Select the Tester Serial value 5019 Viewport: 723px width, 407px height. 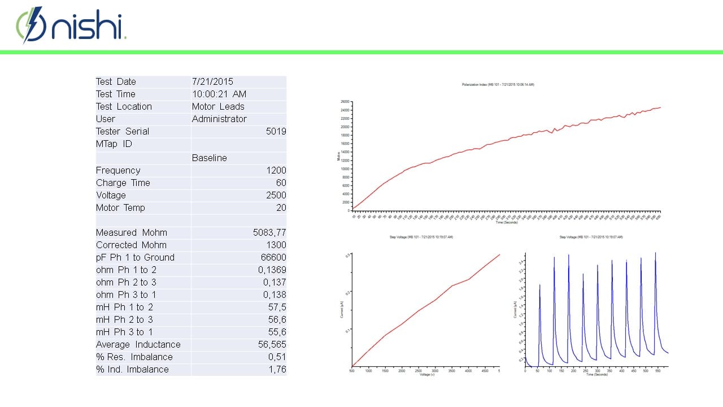[x=276, y=132]
